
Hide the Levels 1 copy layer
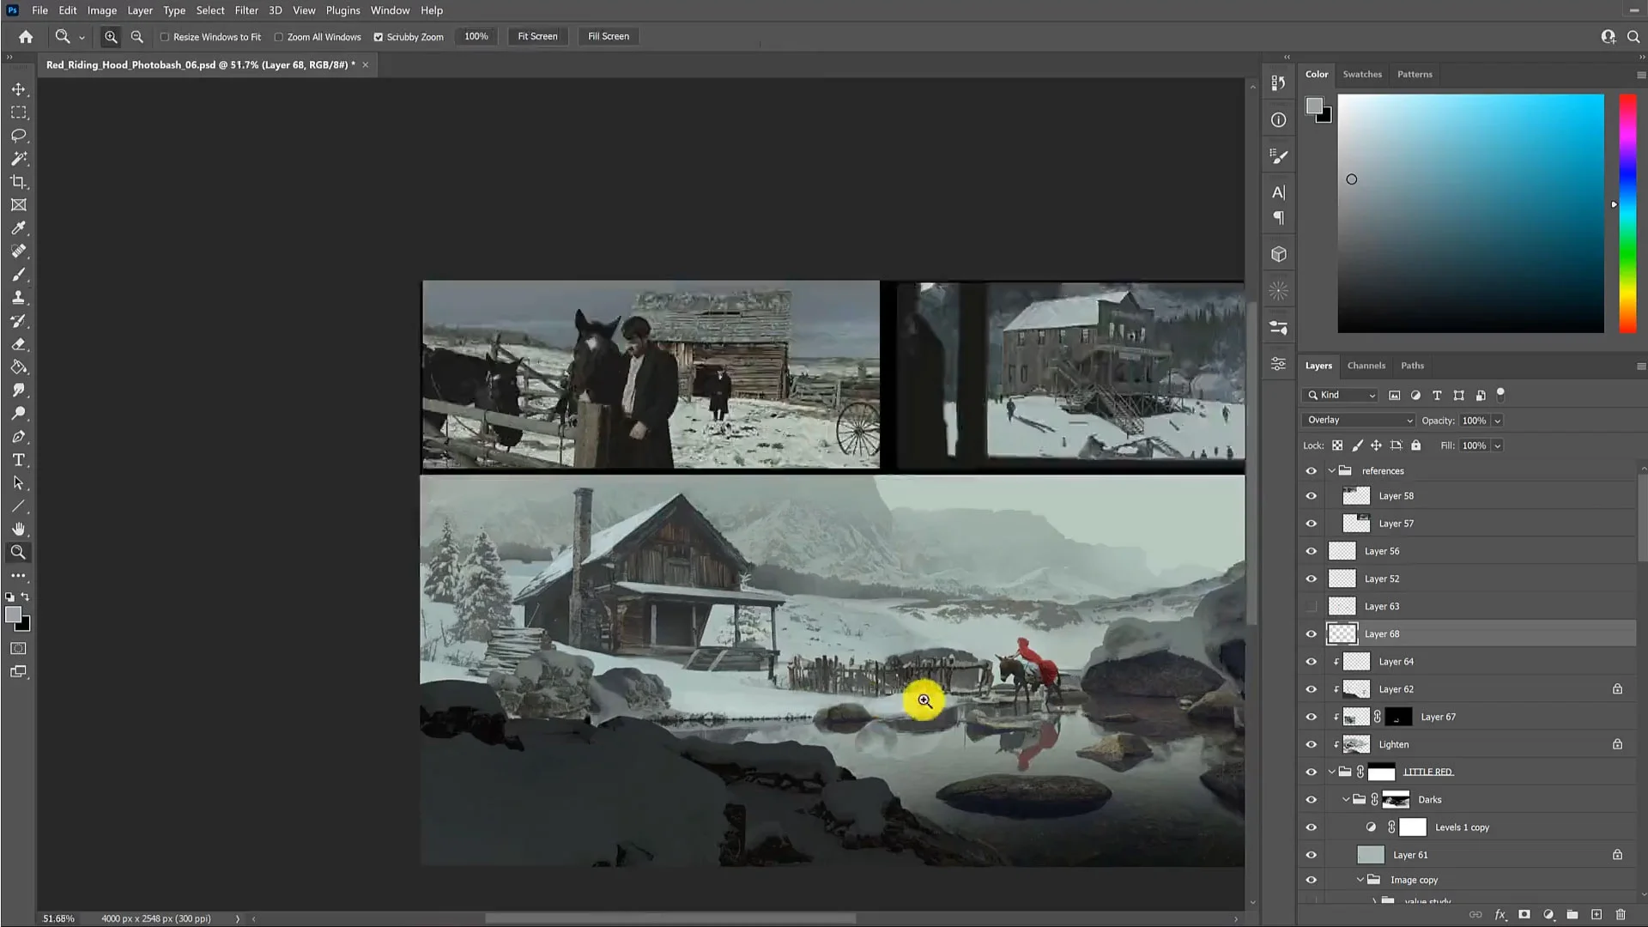pos(1311,828)
